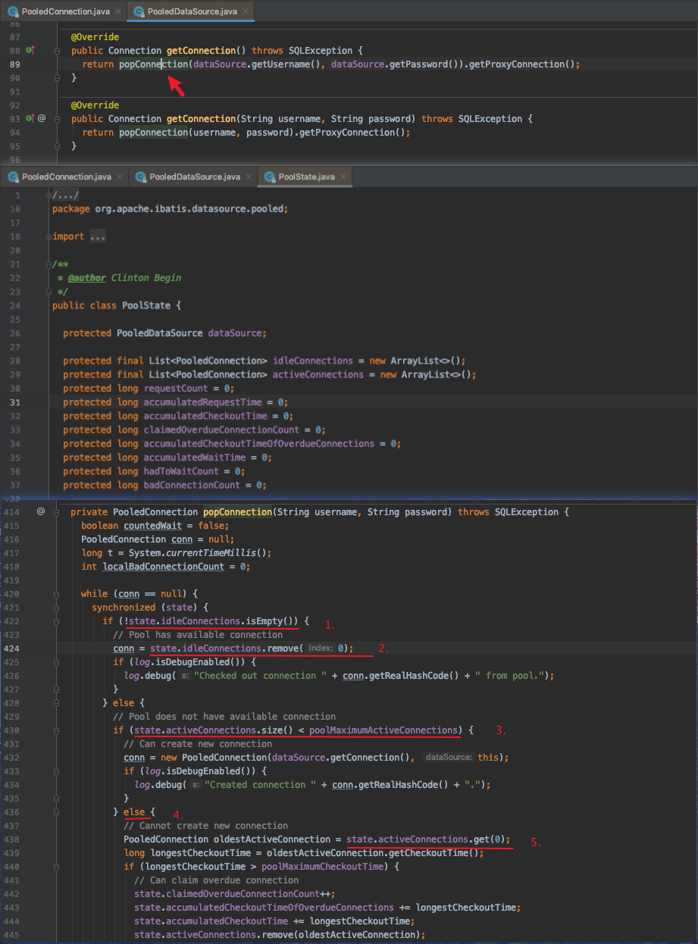
Task: Close the PoolState.java tab
Action: point(344,177)
